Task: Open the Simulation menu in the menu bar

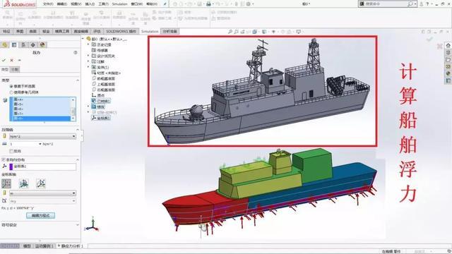Action: pyautogui.click(x=119, y=4)
